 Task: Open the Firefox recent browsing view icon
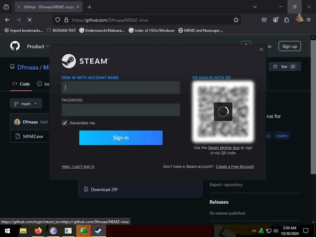click(x=6, y=7)
